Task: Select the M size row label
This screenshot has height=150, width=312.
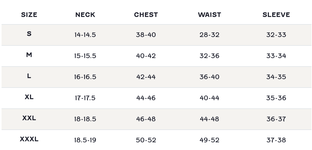Action: 29,55
